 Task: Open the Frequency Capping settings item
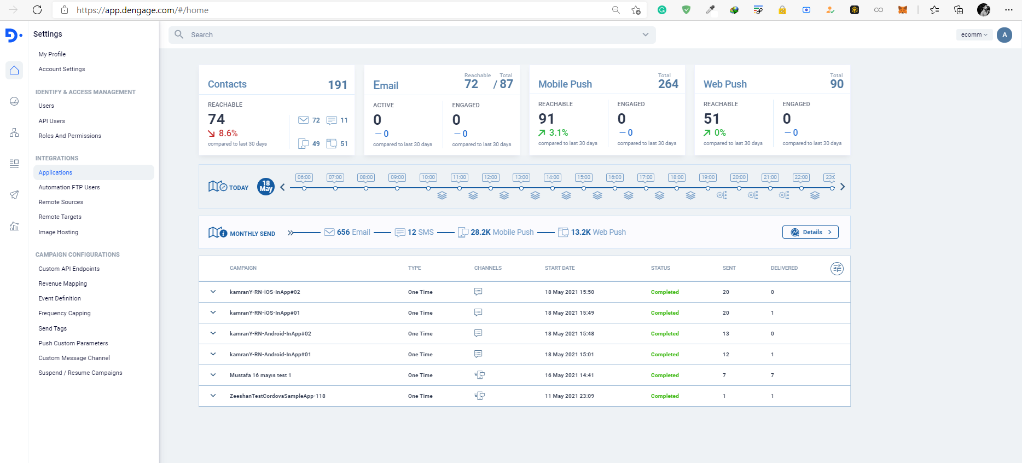65,313
